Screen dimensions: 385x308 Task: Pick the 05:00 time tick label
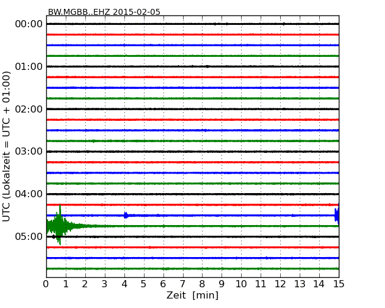click(29, 236)
